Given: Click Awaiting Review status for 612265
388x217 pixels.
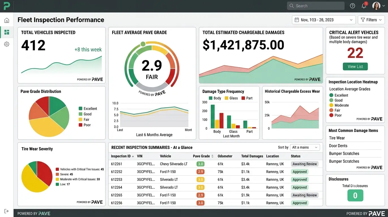Looking at the screenshot, I should point(305,195).
